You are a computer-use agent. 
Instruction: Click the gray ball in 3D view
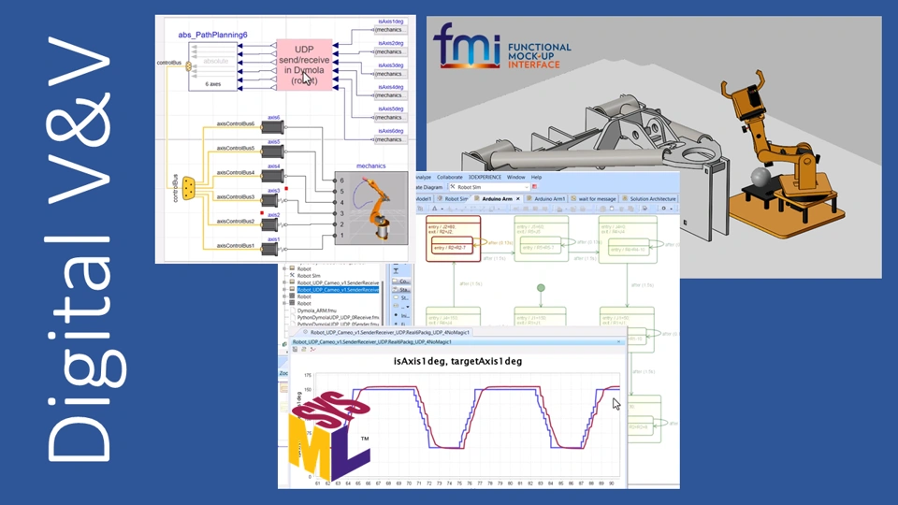click(x=760, y=178)
